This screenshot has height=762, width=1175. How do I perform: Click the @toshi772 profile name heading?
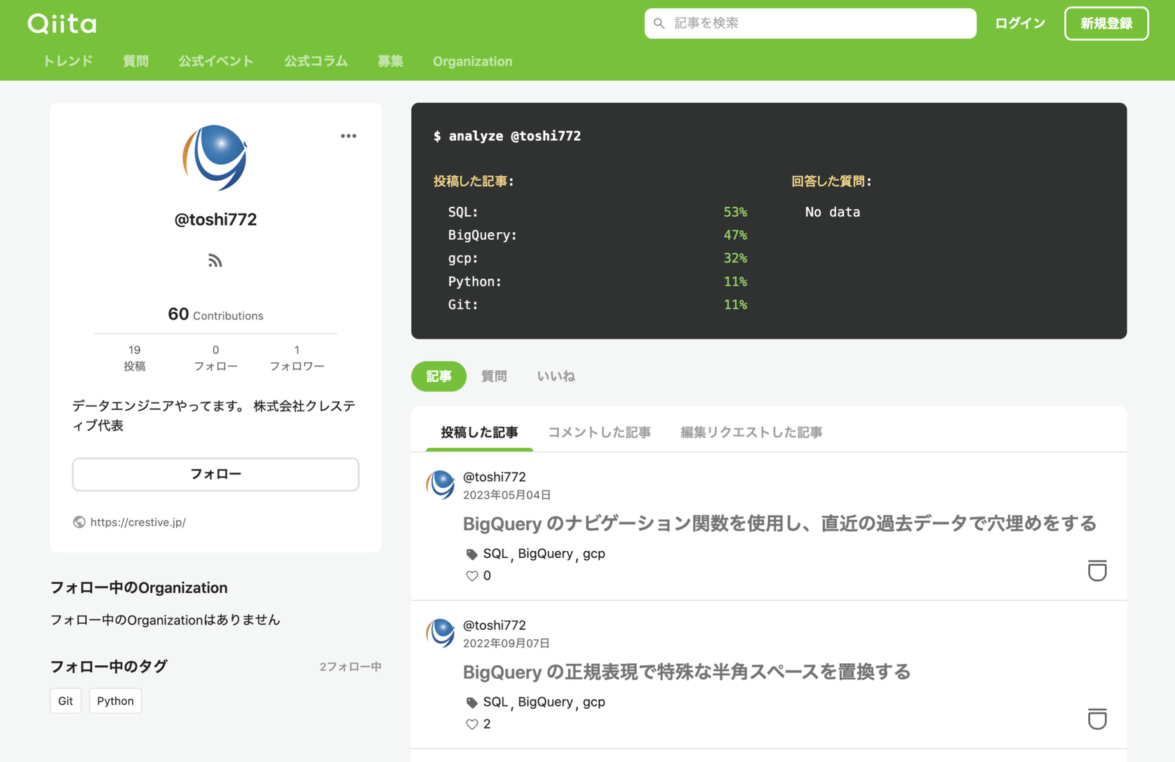pos(216,220)
